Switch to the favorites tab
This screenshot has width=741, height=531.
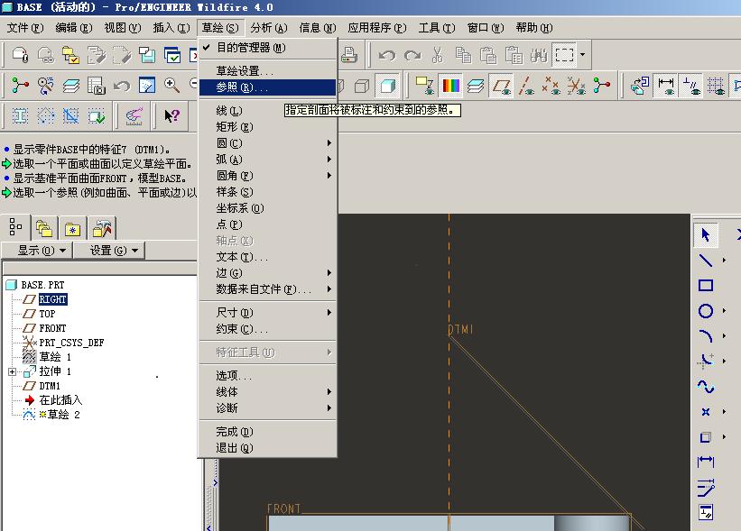(72, 229)
